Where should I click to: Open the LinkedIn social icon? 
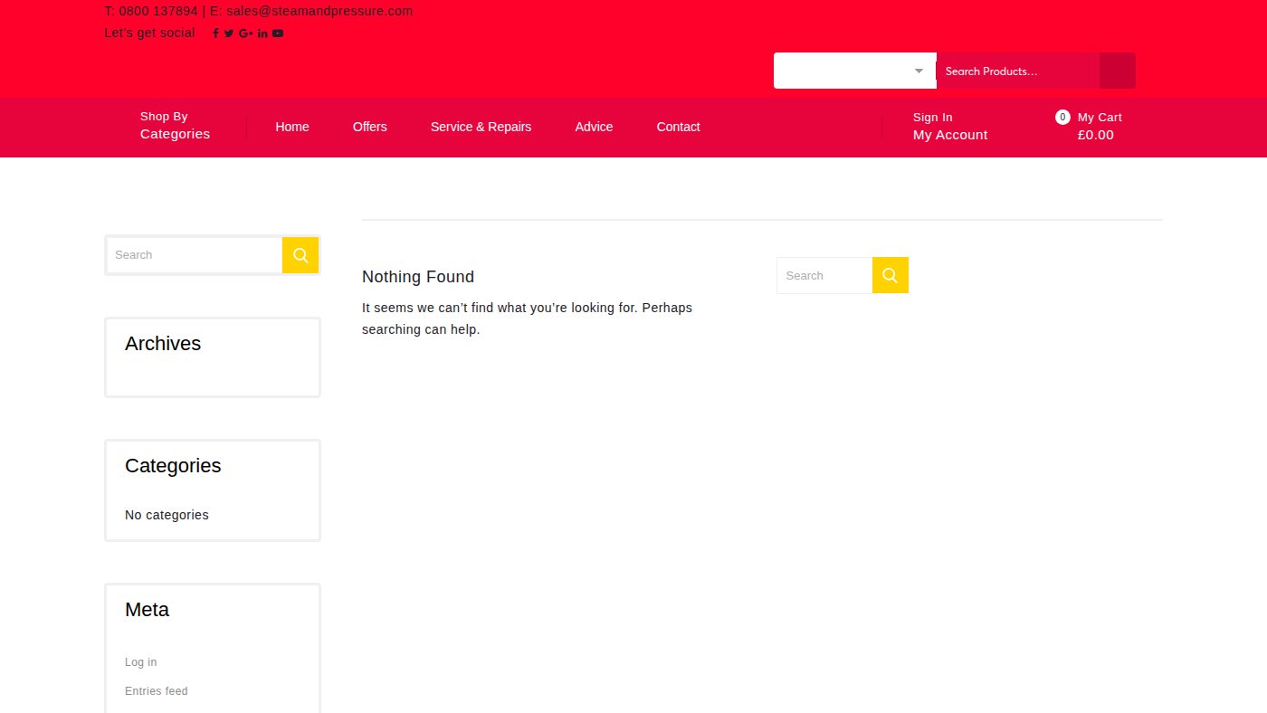(262, 33)
